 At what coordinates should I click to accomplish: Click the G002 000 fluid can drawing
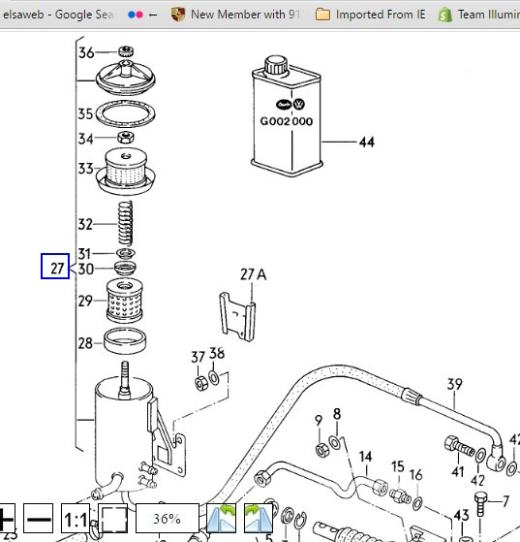[287, 115]
